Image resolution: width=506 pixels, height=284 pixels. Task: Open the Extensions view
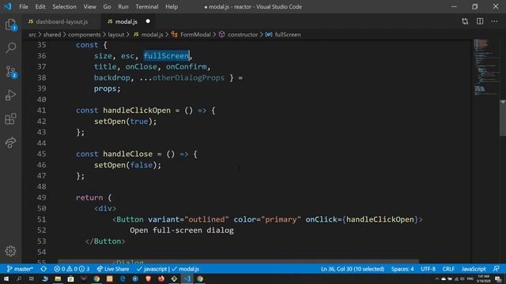pos(10,119)
